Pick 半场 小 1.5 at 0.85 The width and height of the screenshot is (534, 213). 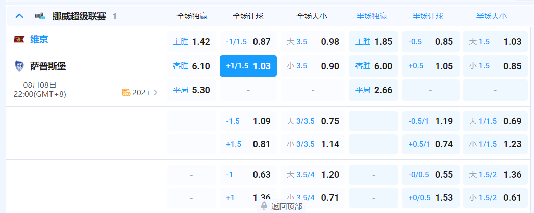[x=495, y=66]
